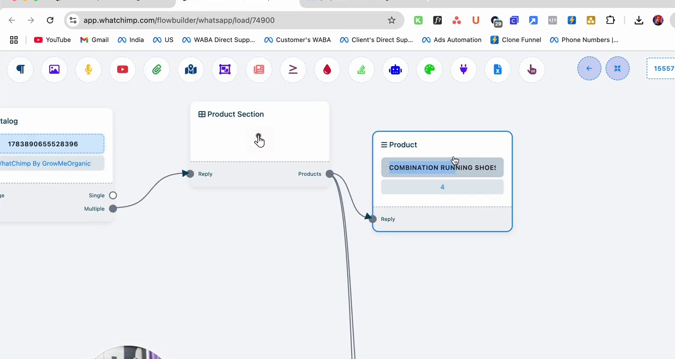Click the COMBINATION RUNNING SHOES field
The image size is (675, 359).
[x=442, y=168]
